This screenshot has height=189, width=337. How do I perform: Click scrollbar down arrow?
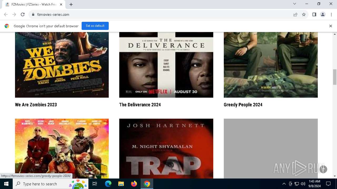coord(335,176)
